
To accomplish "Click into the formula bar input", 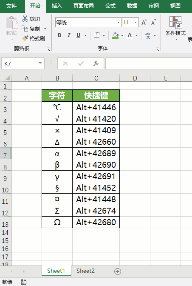I will (x=149, y=63).
